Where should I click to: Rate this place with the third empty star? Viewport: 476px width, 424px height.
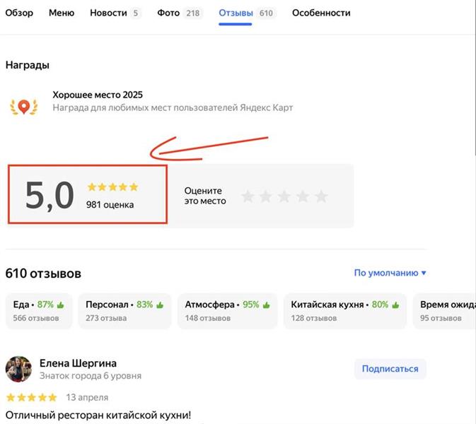(284, 196)
